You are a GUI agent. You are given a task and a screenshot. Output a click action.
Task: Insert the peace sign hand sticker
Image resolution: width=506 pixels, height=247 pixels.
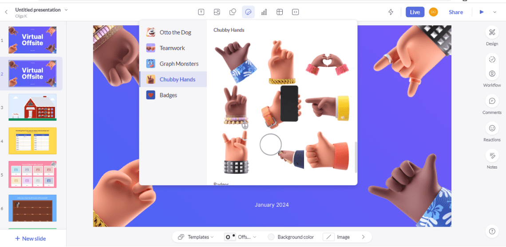point(236,106)
